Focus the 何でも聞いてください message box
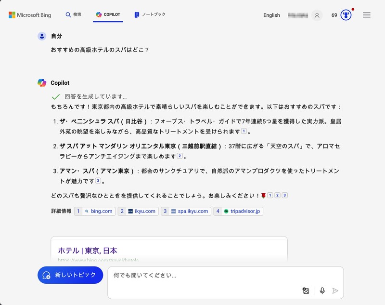This screenshot has width=385, height=305. [225, 283]
